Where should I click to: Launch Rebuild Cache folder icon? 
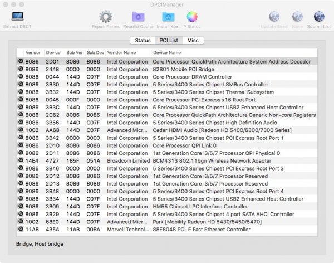click(138, 17)
